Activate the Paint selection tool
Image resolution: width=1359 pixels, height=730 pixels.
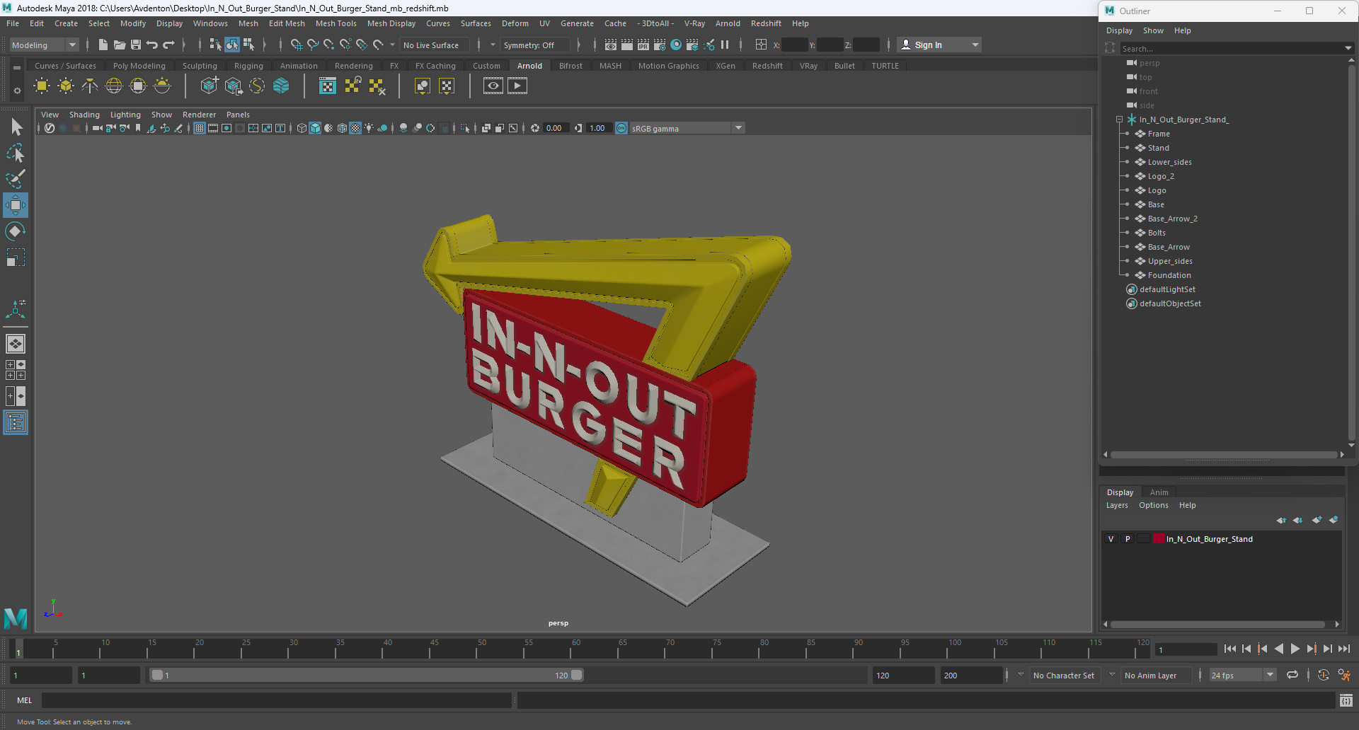[x=16, y=179]
